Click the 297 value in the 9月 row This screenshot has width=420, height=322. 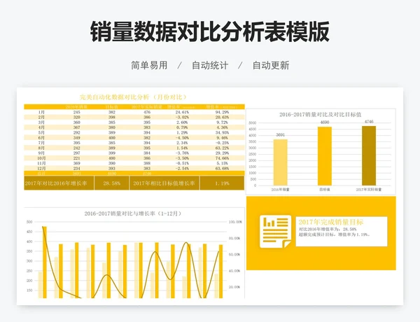point(76,153)
